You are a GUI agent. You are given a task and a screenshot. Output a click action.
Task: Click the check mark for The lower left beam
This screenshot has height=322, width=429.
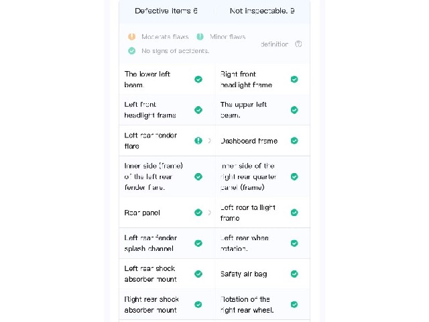pyautogui.click(x=198, y=79)
